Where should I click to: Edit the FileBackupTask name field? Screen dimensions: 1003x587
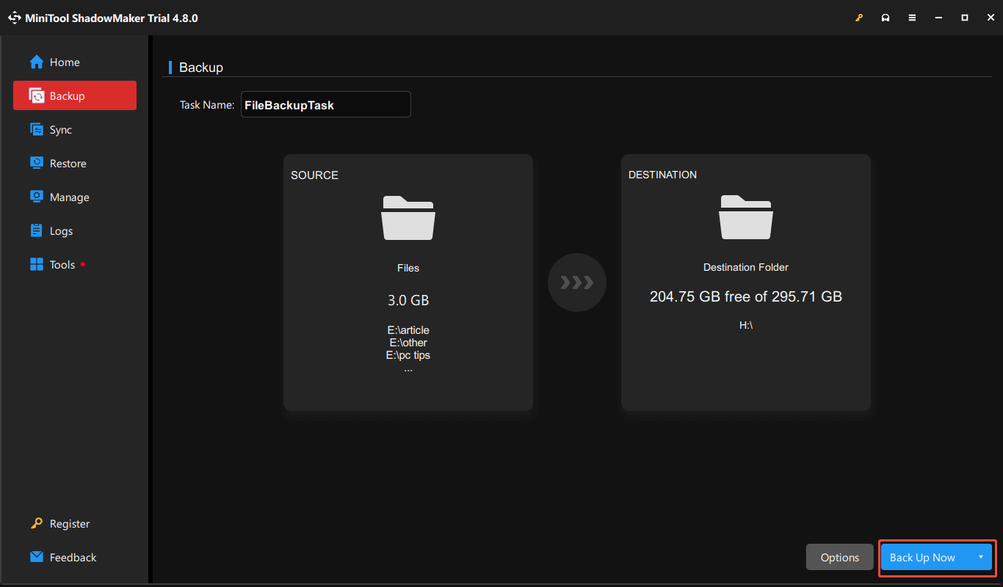(325, 104)
